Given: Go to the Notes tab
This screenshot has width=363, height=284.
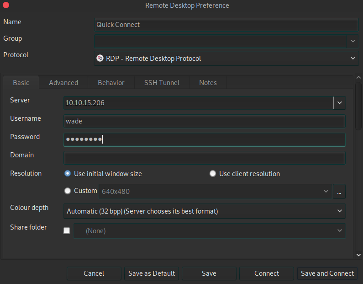Looking at the screenshot, I should 208,83.
